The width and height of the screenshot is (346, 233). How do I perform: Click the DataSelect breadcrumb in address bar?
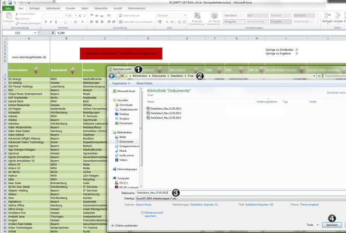tap(177, 76)
